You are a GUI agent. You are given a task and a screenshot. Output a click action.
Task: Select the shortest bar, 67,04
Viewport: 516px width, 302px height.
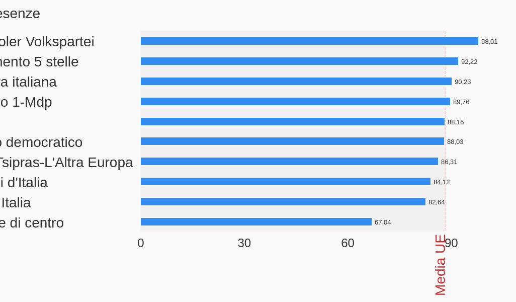coord(256,222)
